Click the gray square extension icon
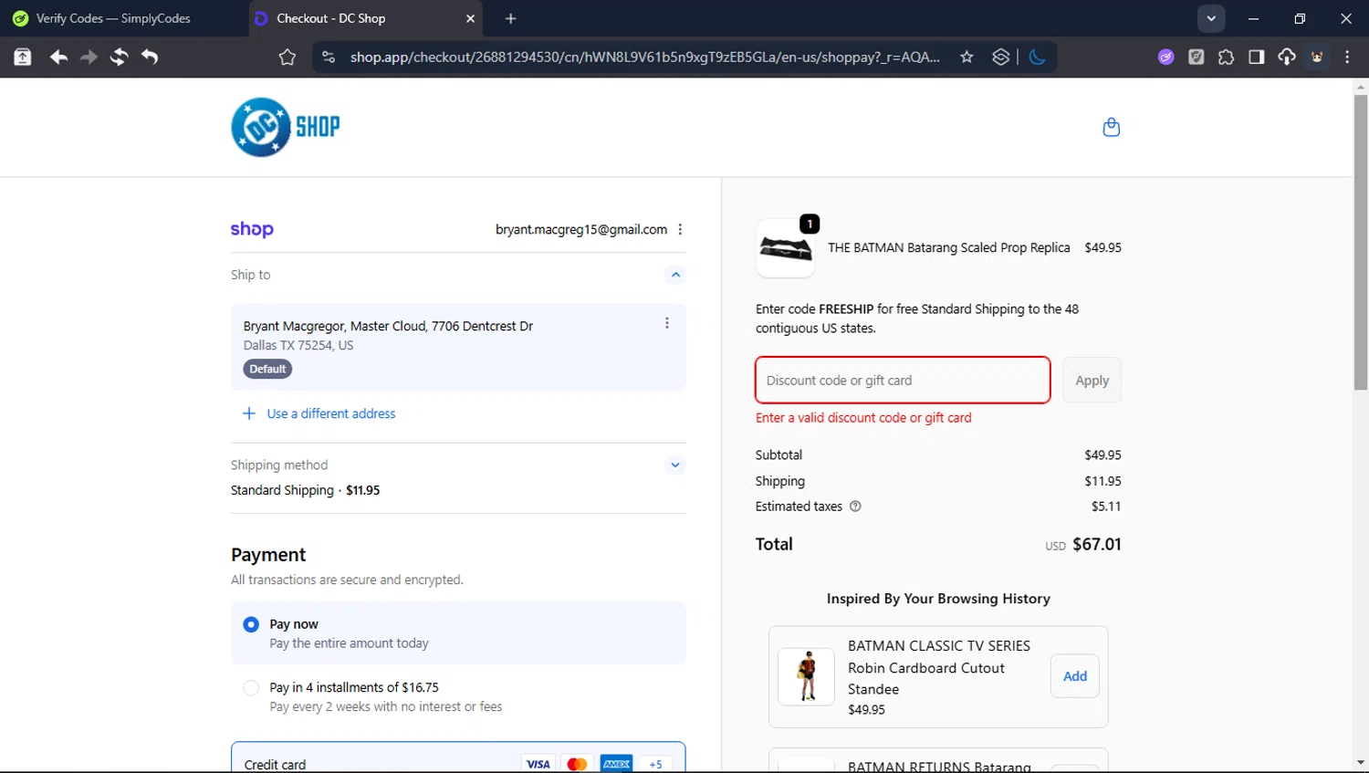This screenshot has width=1369, height=773. tap(1196, 57)
